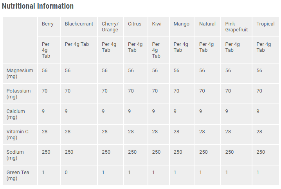The height and width of the screenshot is (189, 281).
Task: Click Blackcurrant Green Tea value 0
Action: point(66,173)
